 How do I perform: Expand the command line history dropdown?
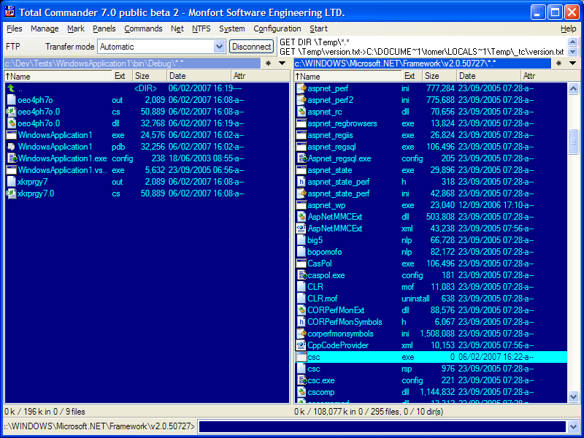click(572, 426)
